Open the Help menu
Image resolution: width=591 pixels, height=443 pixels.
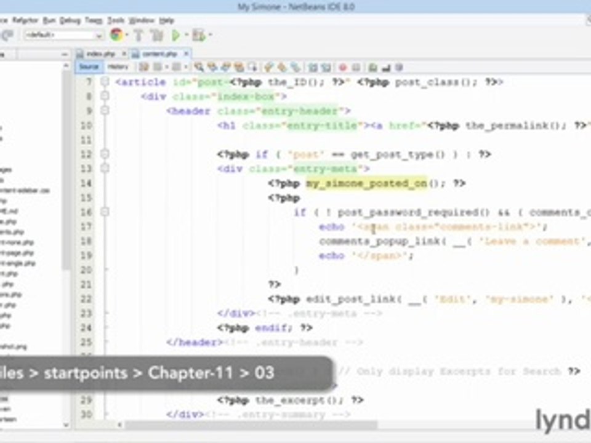click(166, 20)
